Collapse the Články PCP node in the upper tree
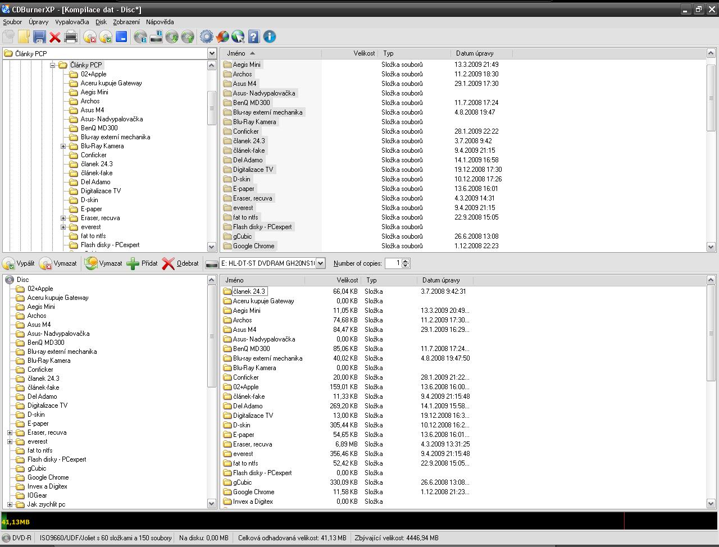The width and height of the screenshot is (719, 547). click(x=53, y=65)
